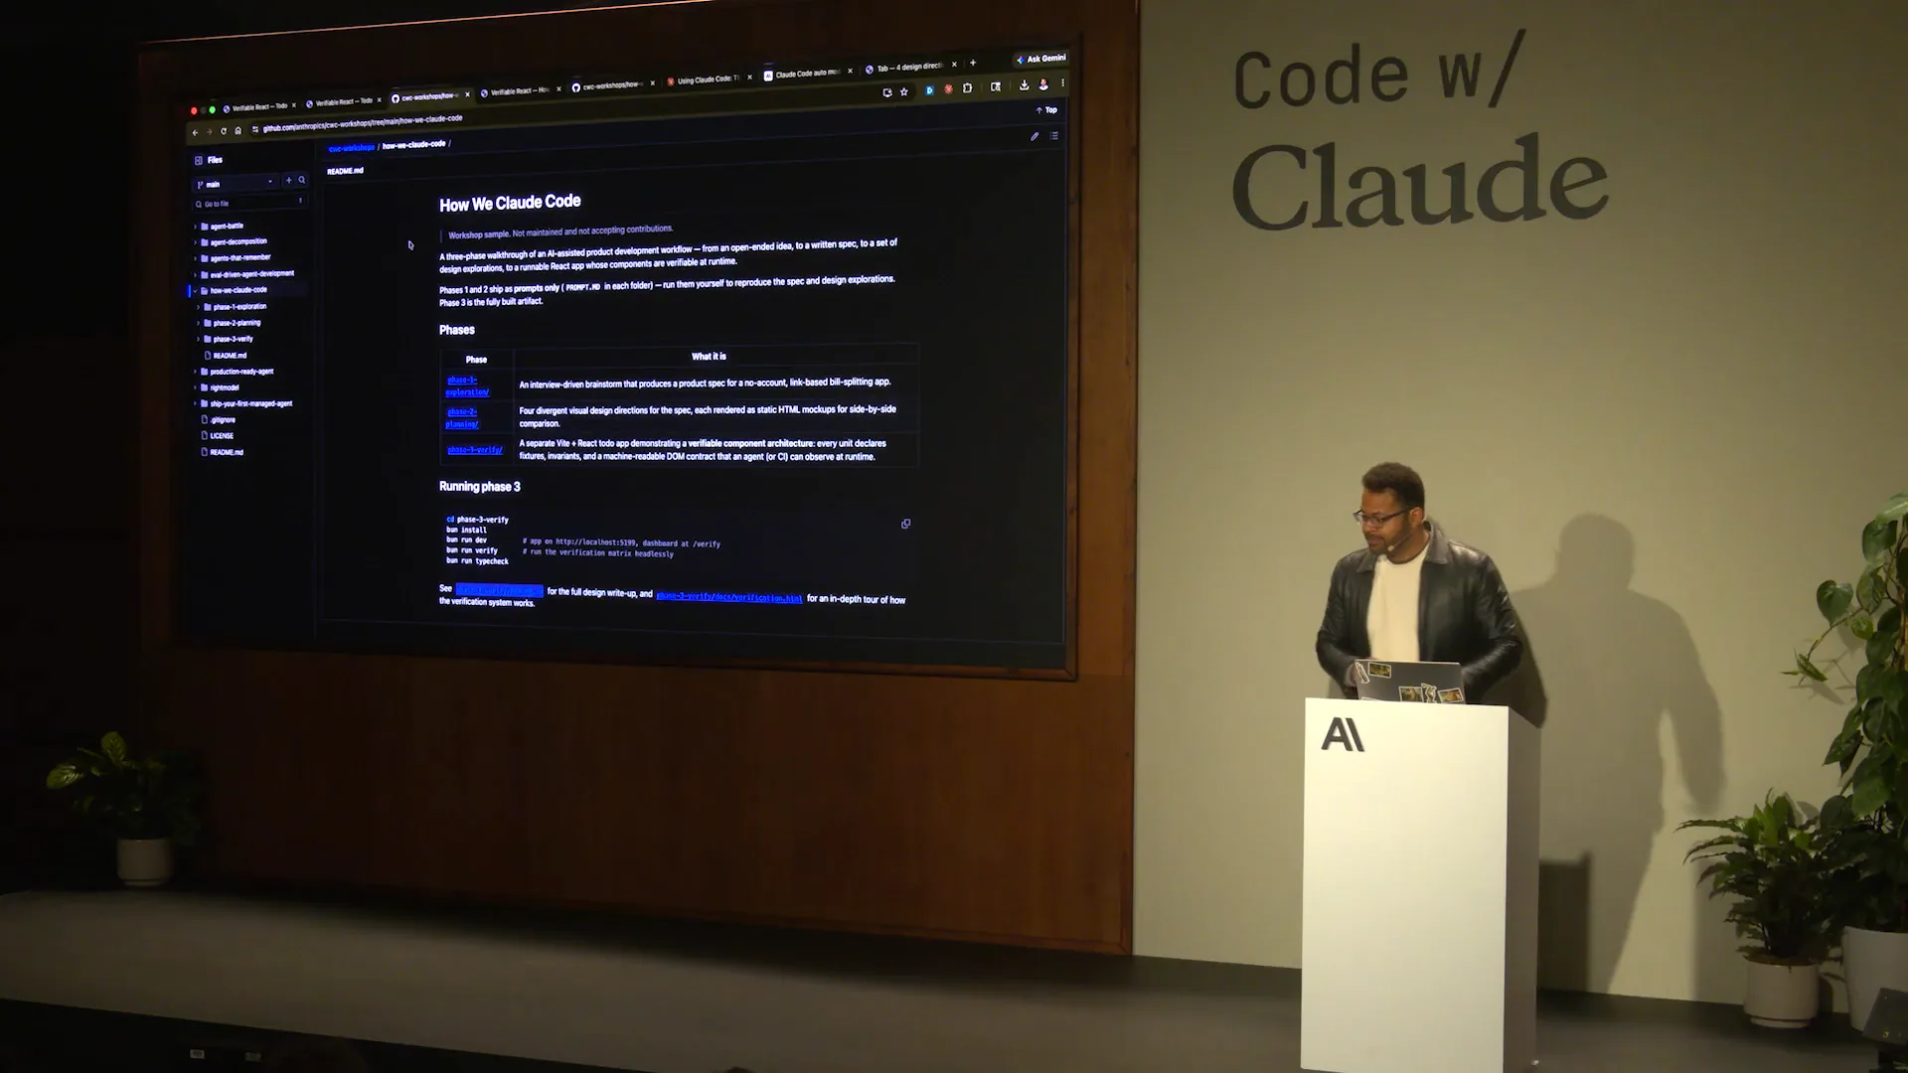Viewport: 1908px width, 1073px height.
Task: Click the red extension icon in toolbar
Action: (949, 88)
